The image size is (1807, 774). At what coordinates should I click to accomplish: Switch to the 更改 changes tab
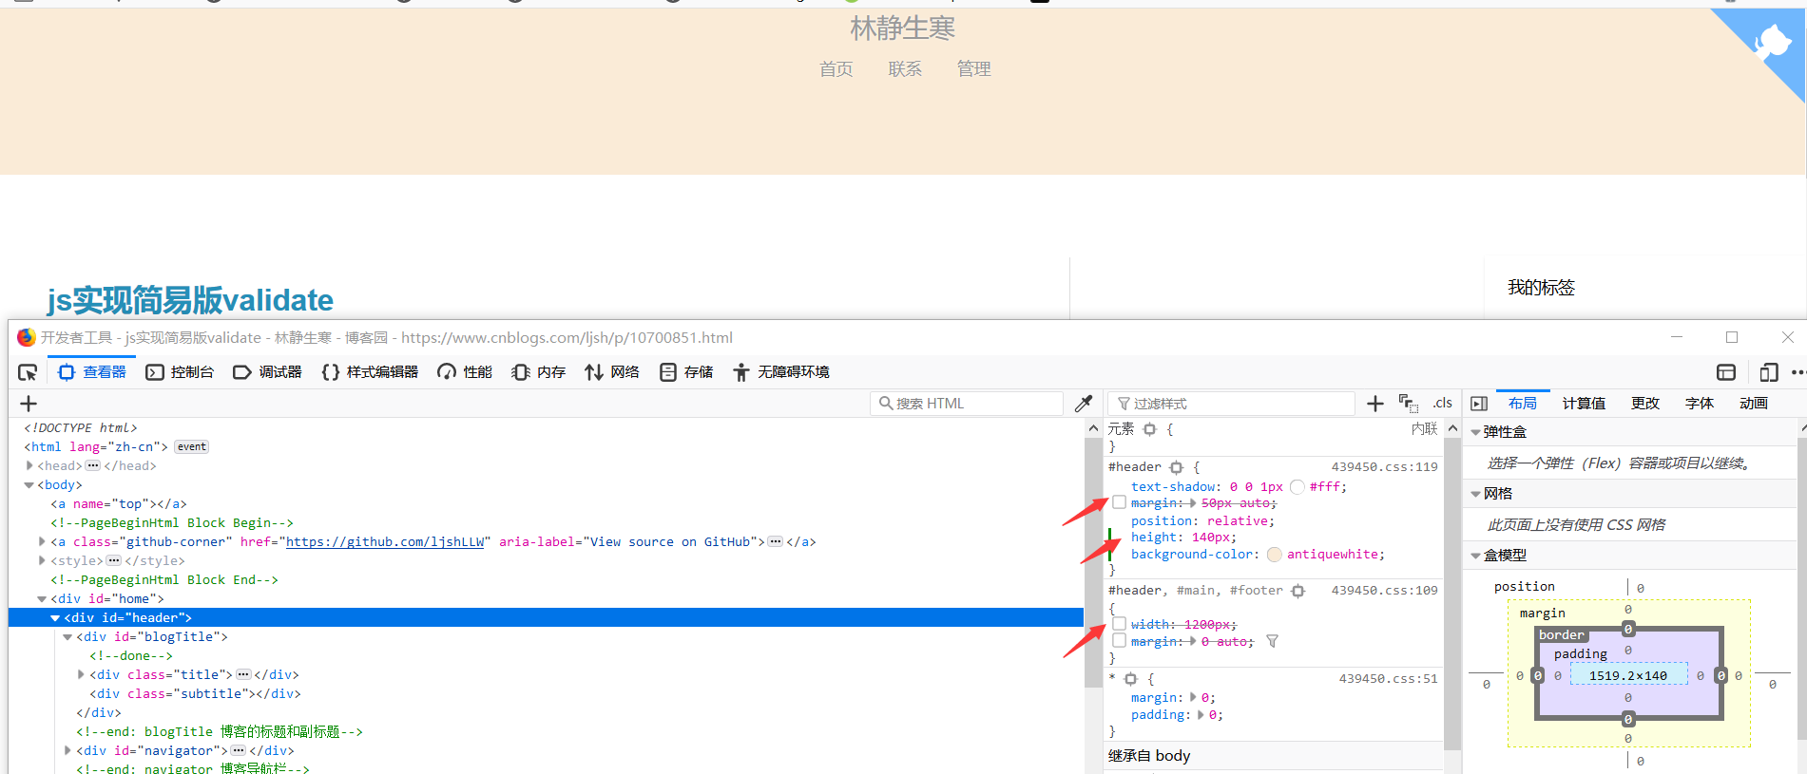pos(1645,404)
